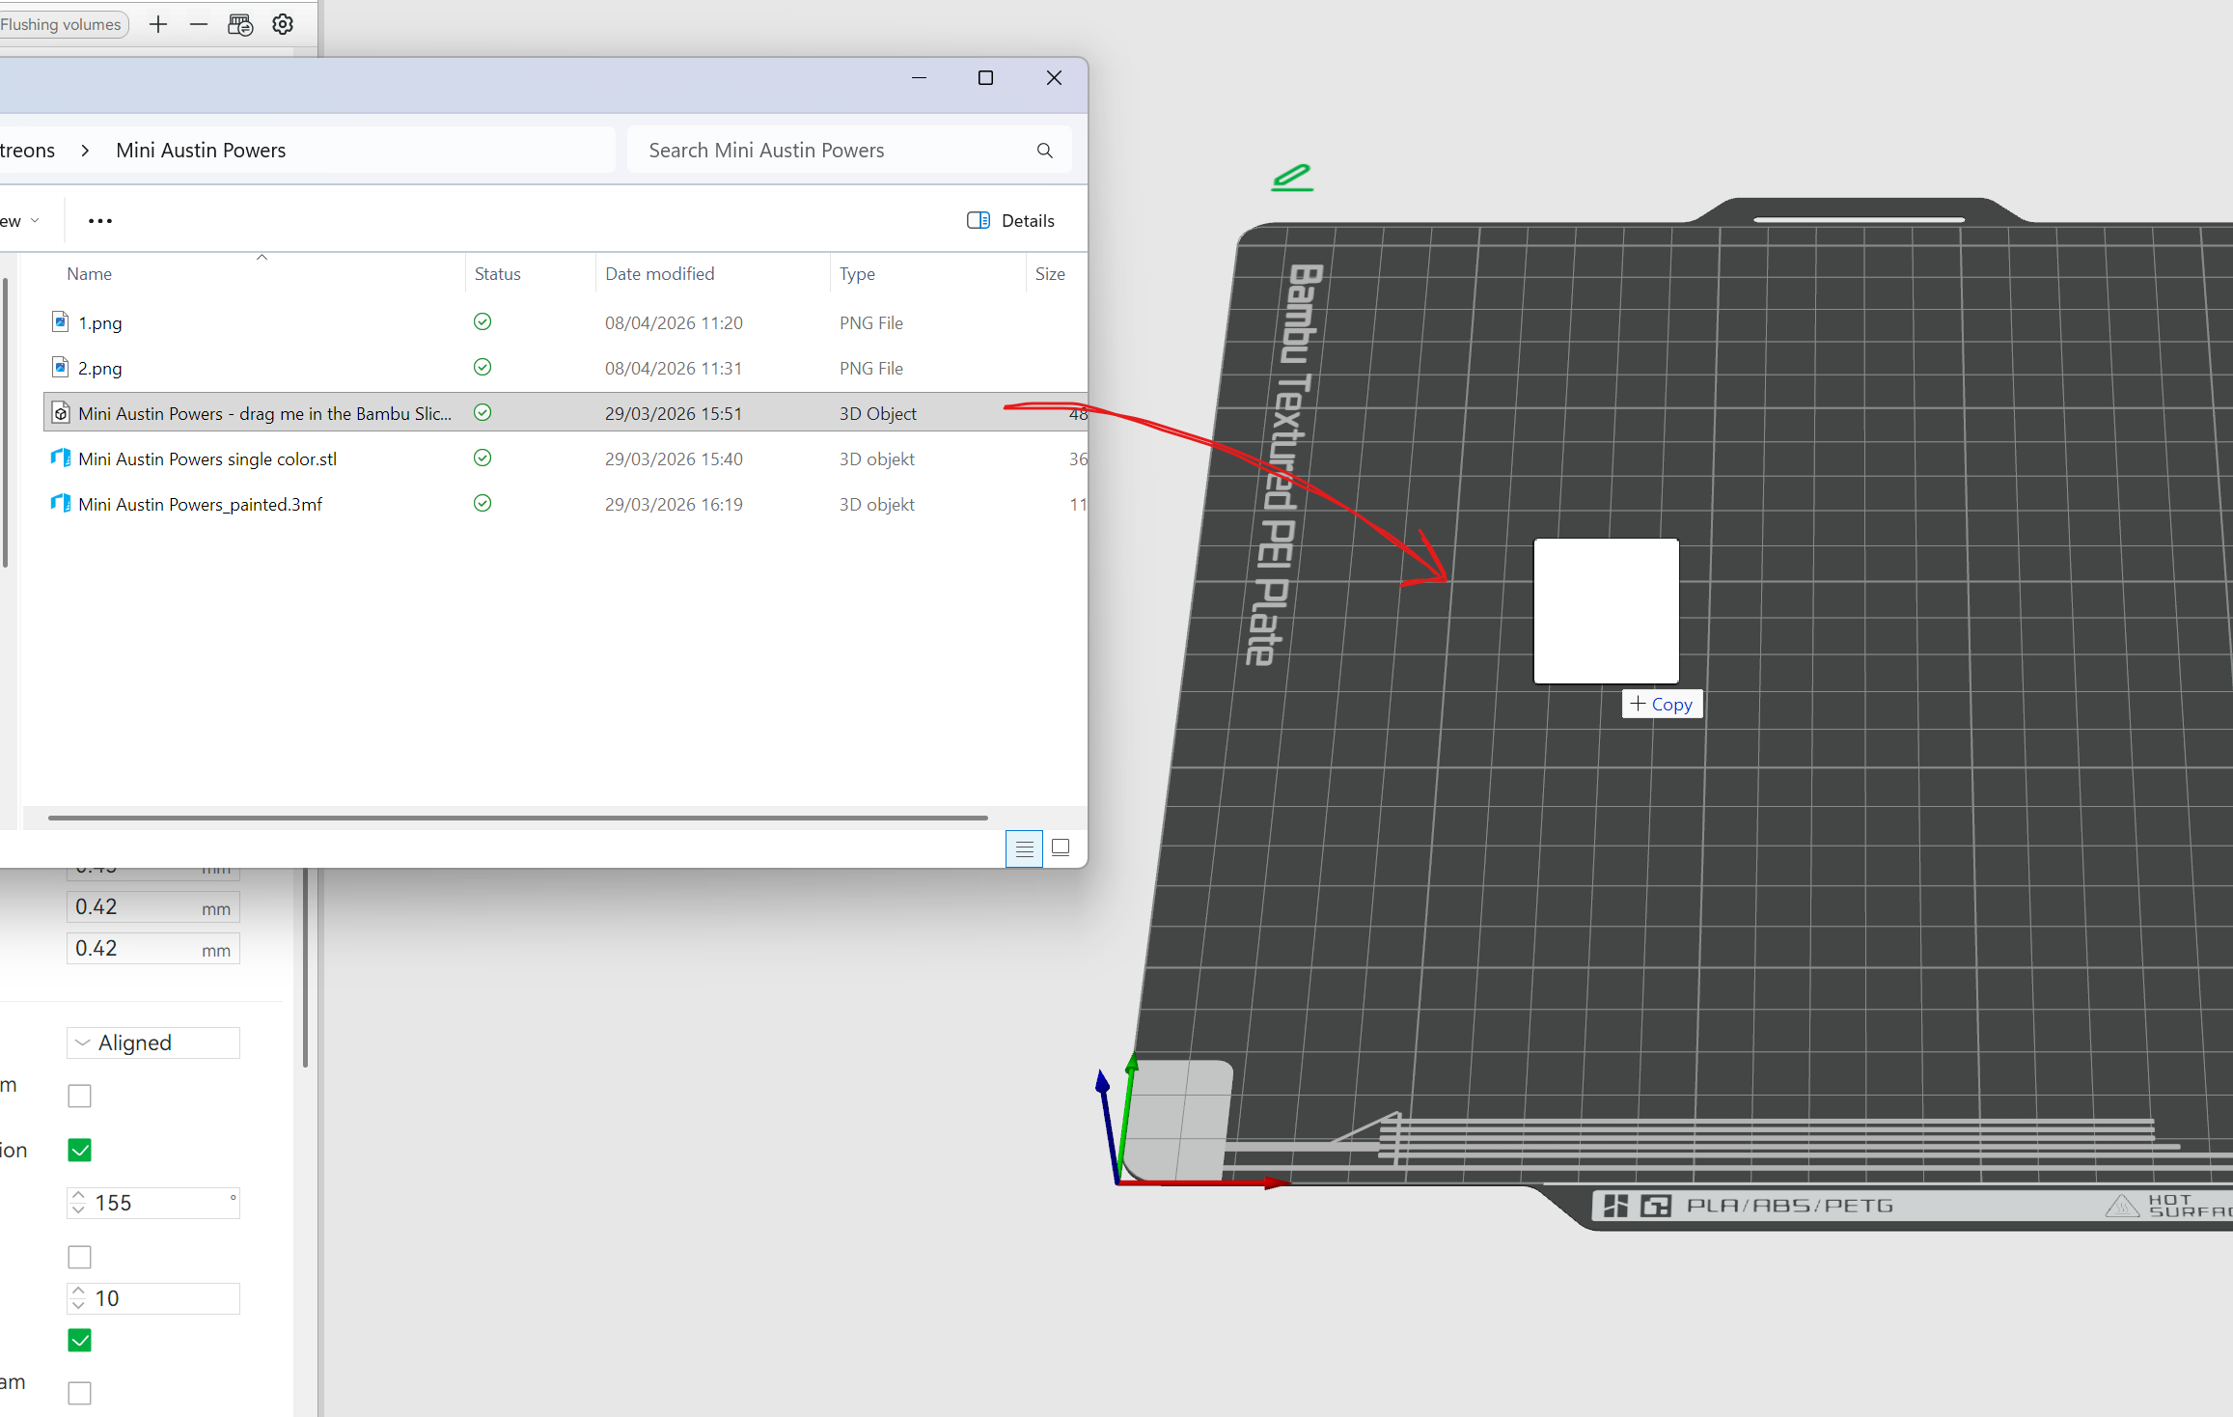Decrease the 10 value with down arrow
This screenshot has width=2233, height=1417.
coord(78,1305)
